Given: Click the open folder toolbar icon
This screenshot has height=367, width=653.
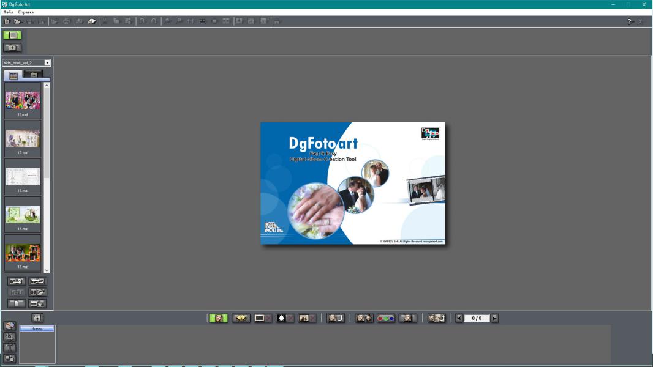Looking at the screenshot, I should tap(18, 21).
